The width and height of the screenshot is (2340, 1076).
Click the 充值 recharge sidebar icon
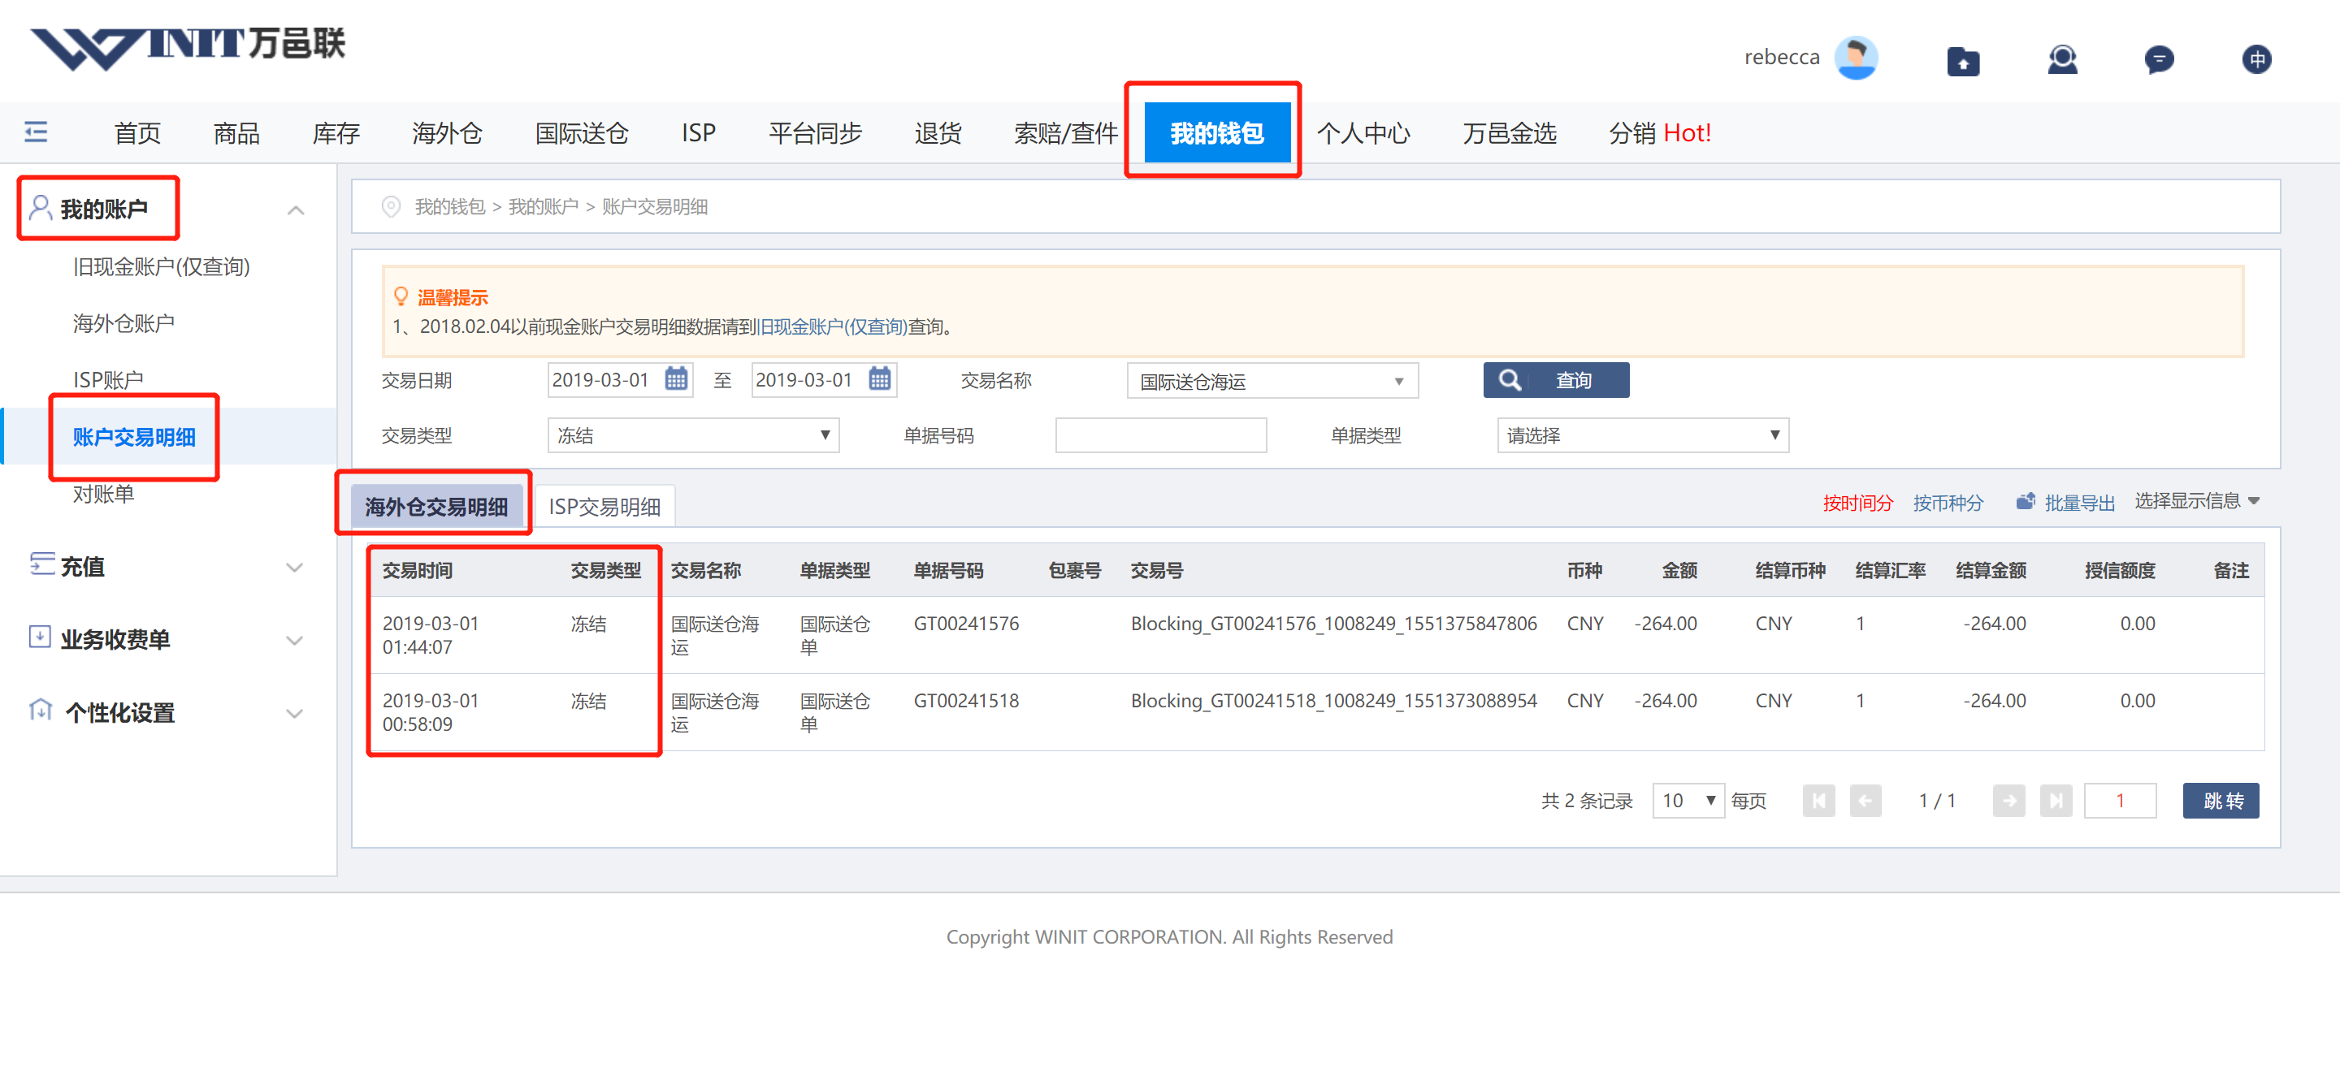41,564
